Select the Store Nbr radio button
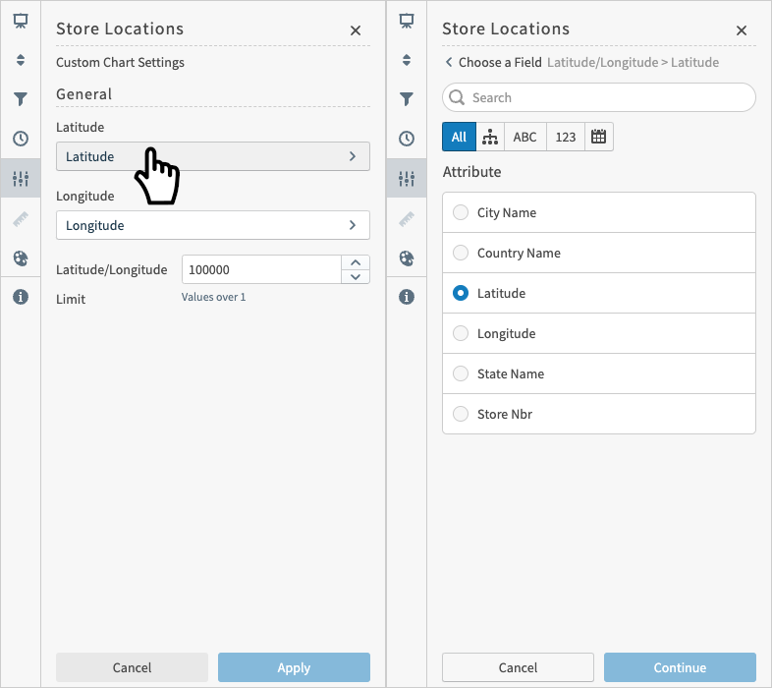Screen dimensions: 772x688 [461, 414]
